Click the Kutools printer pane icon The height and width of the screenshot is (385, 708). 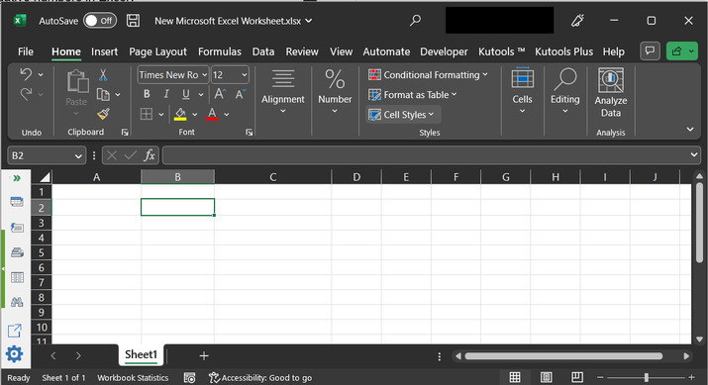(x=17, y=251)
